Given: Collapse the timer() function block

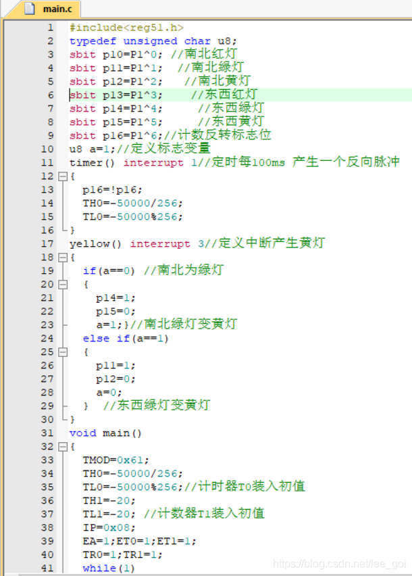Looking at the screenshot, I should coord(63,176).
